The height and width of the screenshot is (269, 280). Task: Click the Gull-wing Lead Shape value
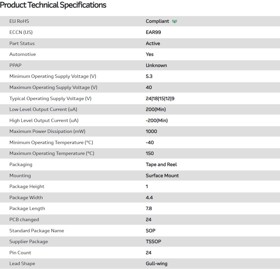tap(156, 264)
